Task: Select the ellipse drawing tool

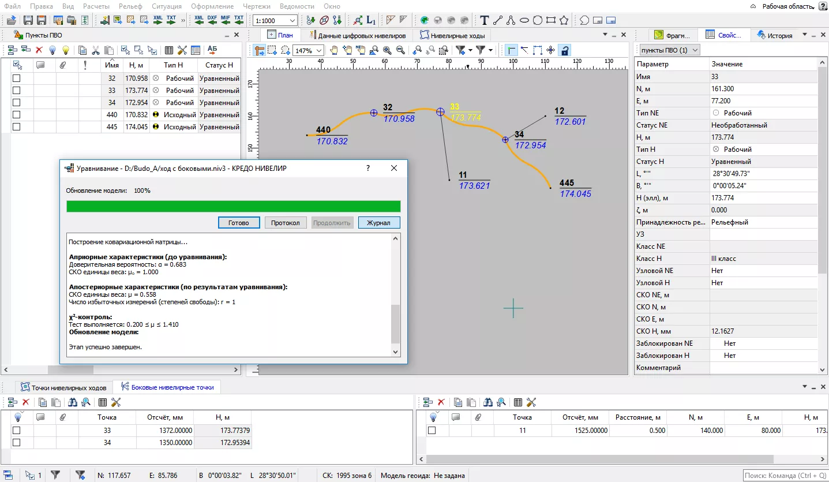Action: pos(524,20)
